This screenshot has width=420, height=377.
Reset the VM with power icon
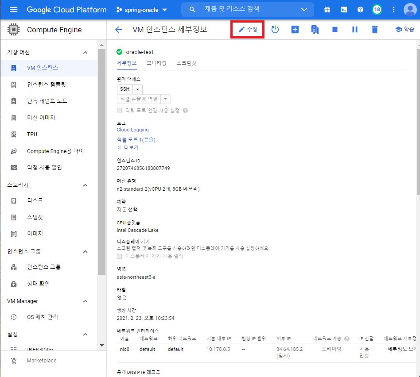tap(275, 30)
